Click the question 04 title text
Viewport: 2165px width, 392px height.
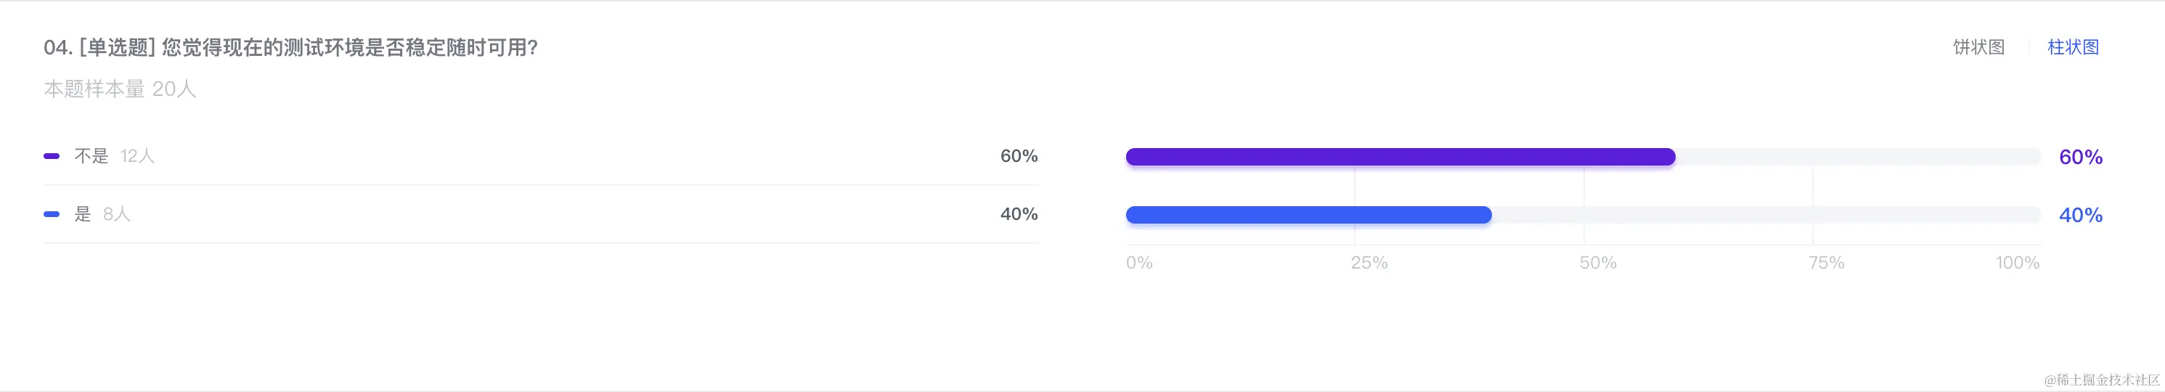[291, 48]
